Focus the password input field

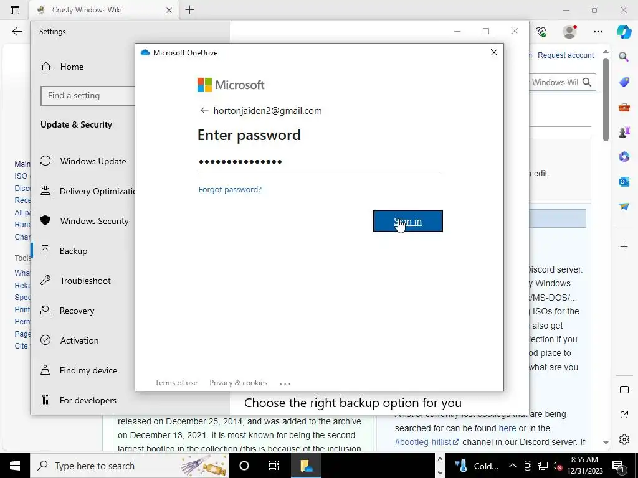[x=319, y=162]
